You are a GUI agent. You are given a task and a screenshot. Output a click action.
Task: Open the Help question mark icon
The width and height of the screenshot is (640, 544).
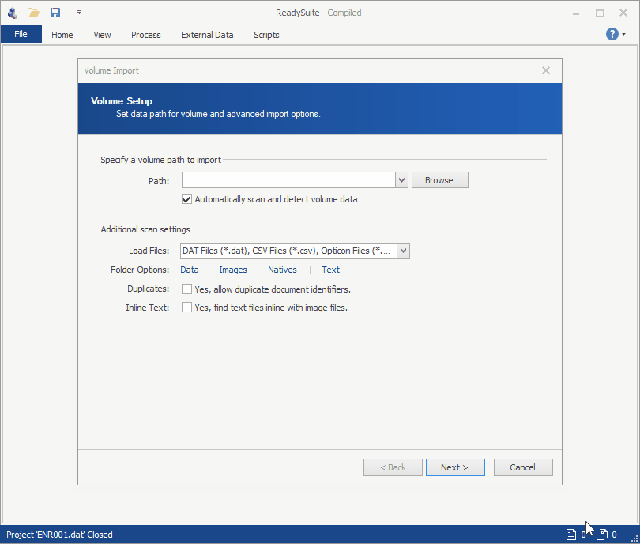(x=612, y=34)
